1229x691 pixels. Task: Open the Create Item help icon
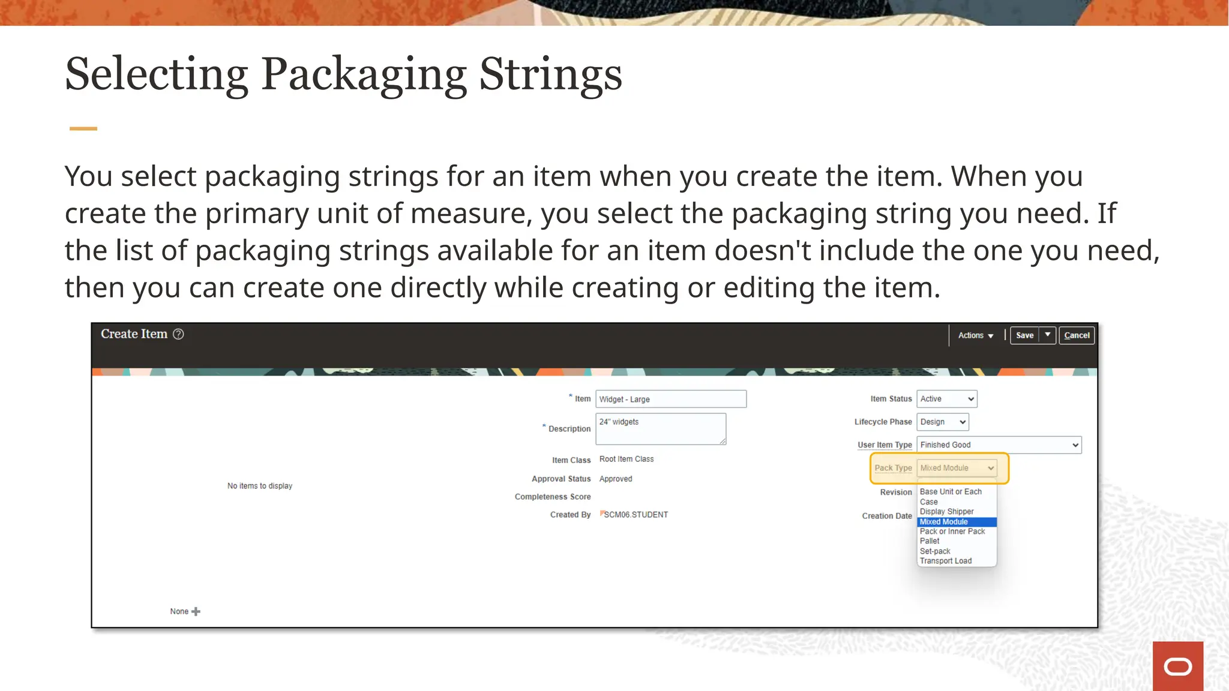point(178,334)
